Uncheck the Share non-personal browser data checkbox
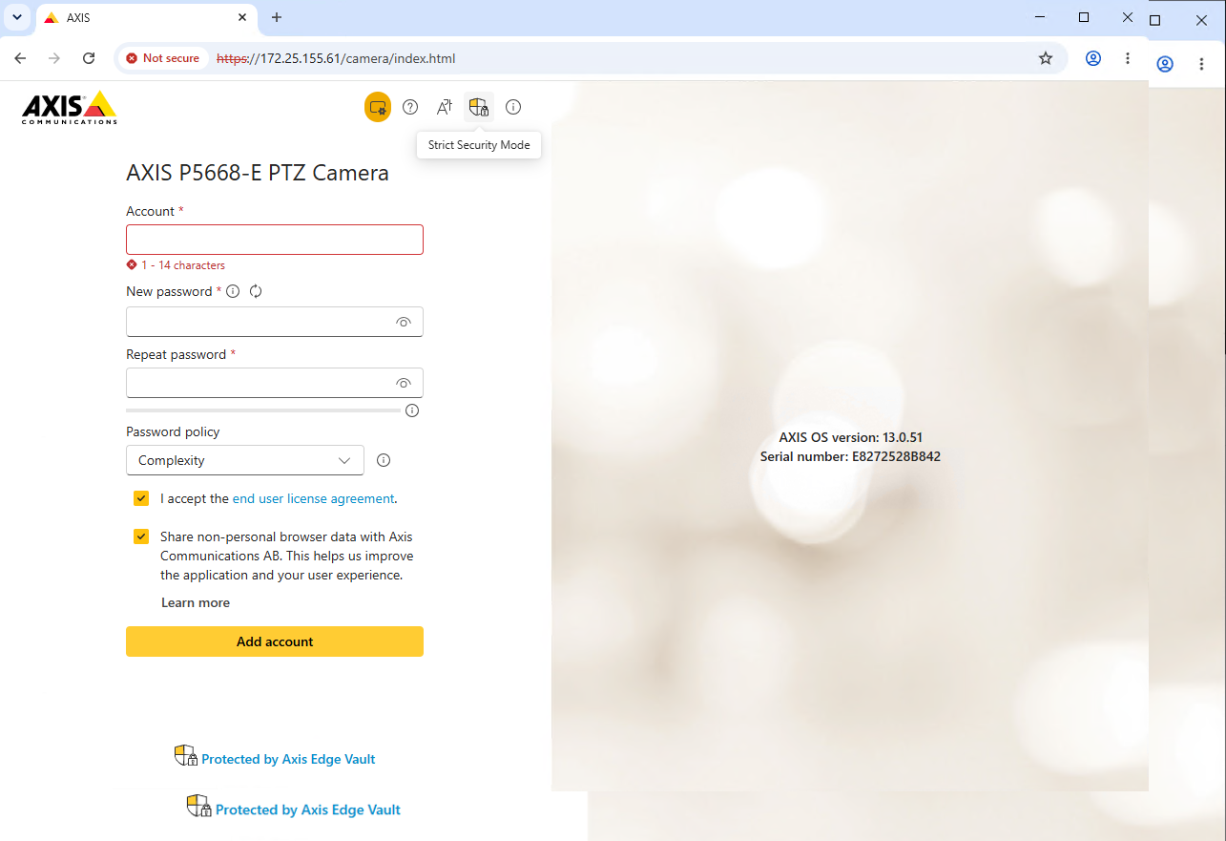The width and height of the screenshot is (1226, 841). [141, 536]
